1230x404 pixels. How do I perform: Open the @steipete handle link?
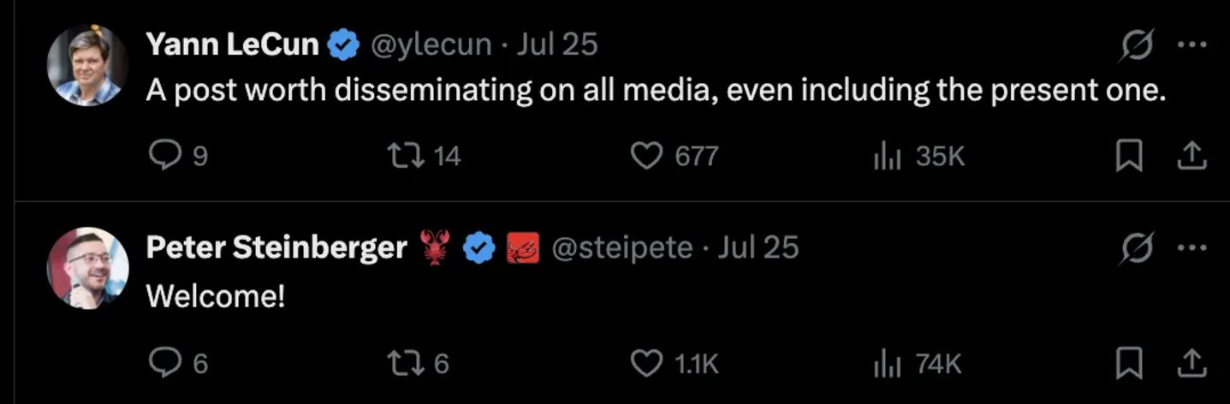[622, 248]
